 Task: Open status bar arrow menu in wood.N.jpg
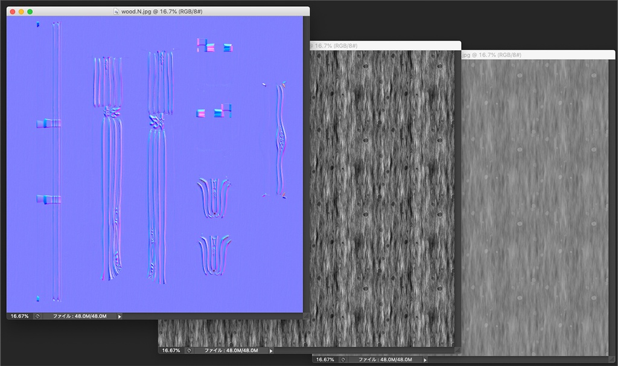[x=120, y=316]
